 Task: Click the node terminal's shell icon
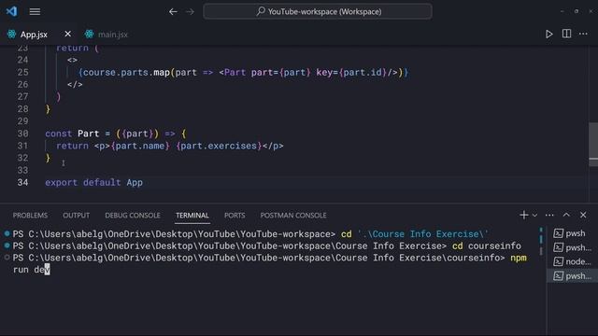pyautogui.click(x=559, y=261)
